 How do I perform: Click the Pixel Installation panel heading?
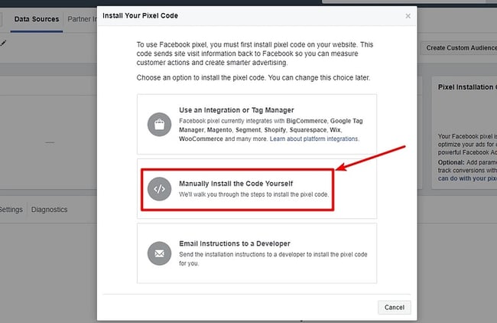(x=466, y=88)
